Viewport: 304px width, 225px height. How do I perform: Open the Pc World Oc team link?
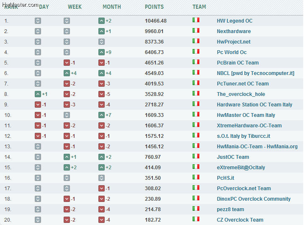point(232,52)
